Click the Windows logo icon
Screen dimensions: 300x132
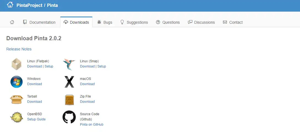[17, 82]
